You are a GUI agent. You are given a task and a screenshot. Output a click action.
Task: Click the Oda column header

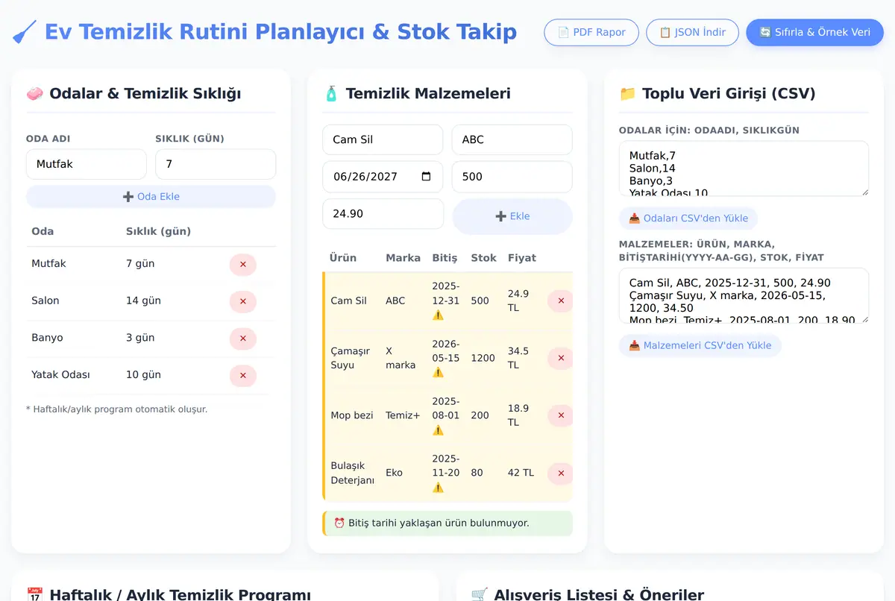(43, 231)
